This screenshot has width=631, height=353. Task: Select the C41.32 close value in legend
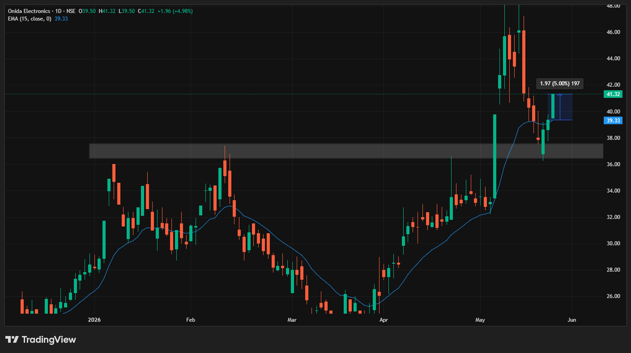(x=145, y=11)
